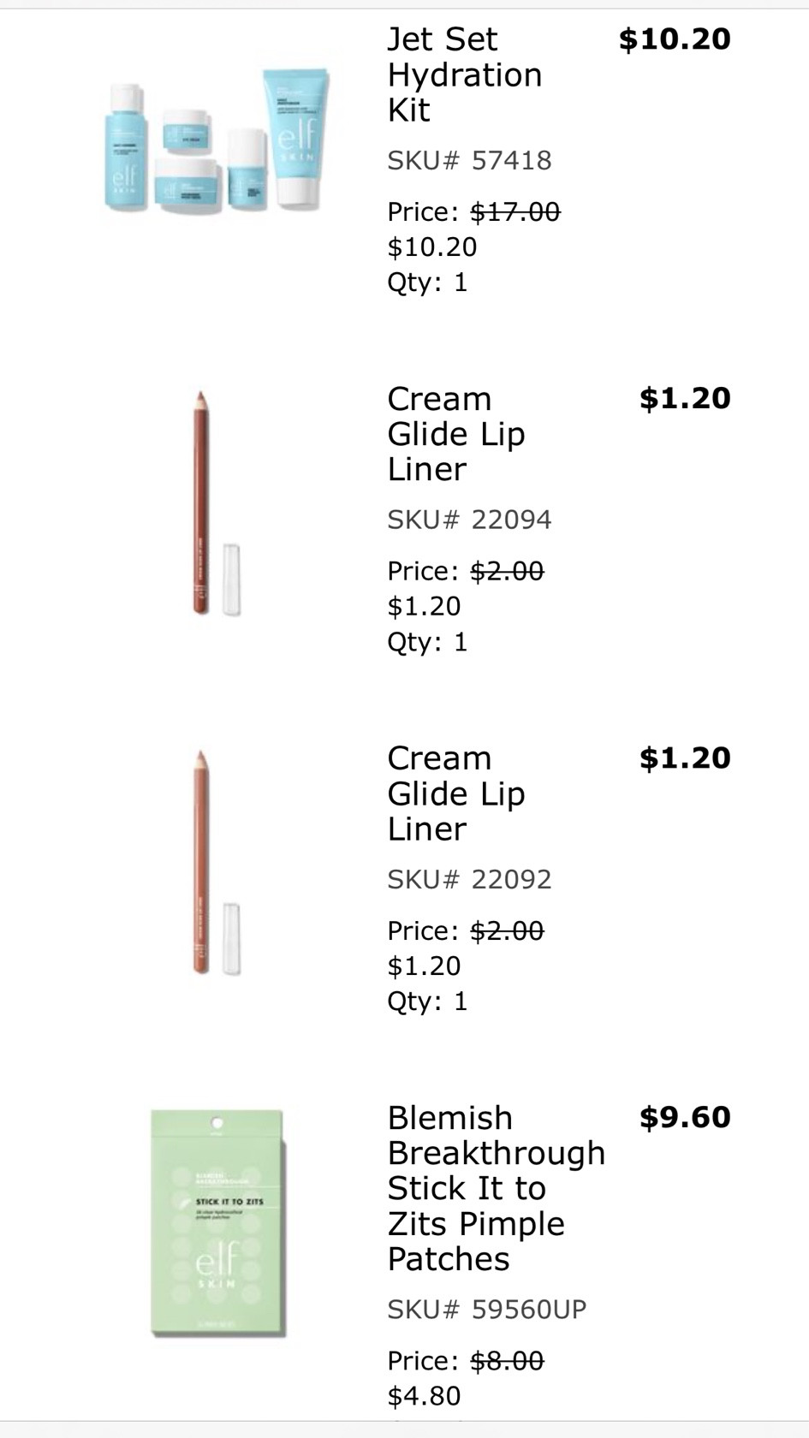
Task: Click the crossed-out $17.00 original price
Action: pyautogui.click(x=515, y=211)
